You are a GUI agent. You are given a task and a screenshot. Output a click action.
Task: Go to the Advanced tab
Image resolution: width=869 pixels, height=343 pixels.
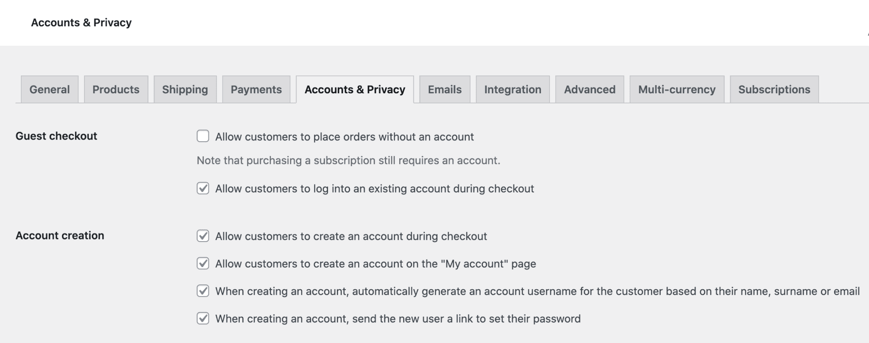pyautogui.click(x=589, y=89)
